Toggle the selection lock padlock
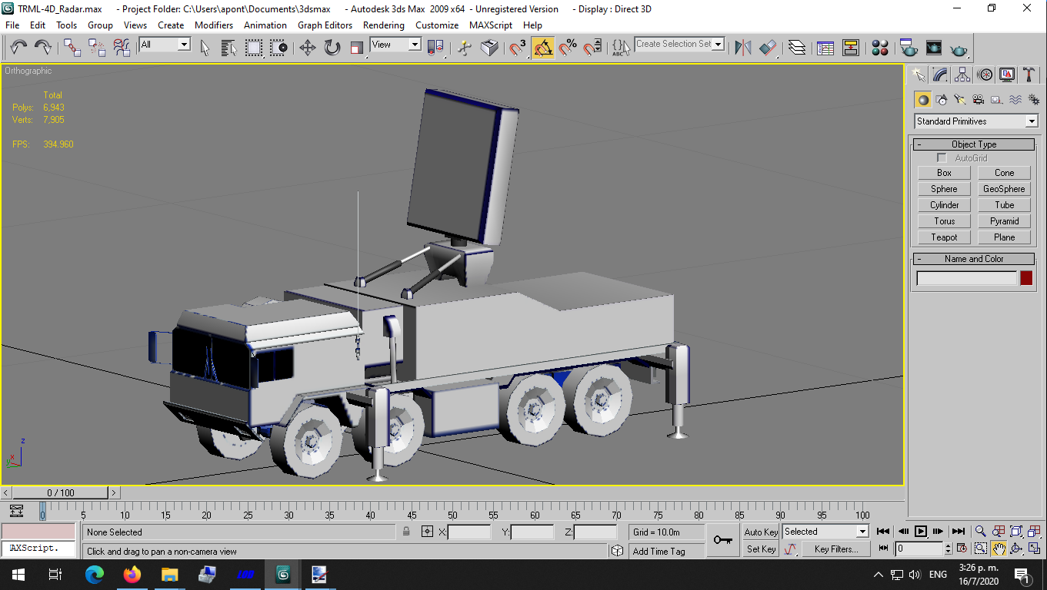The width and height of the screenshot is (1047, 590). click(406, 532)
